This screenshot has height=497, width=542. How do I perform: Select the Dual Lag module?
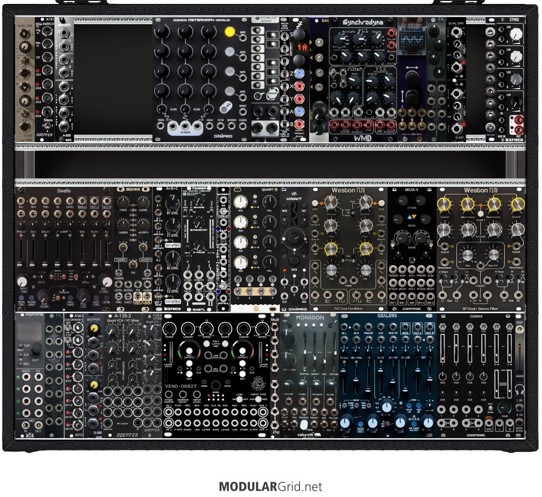[x=25, y=79]
